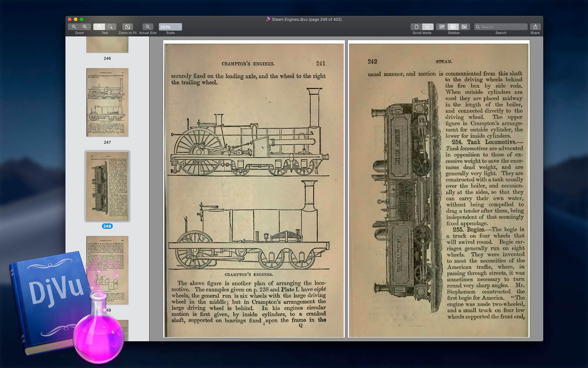Click the partially visible page 246 thumbnail

click(x=107, y=45)
